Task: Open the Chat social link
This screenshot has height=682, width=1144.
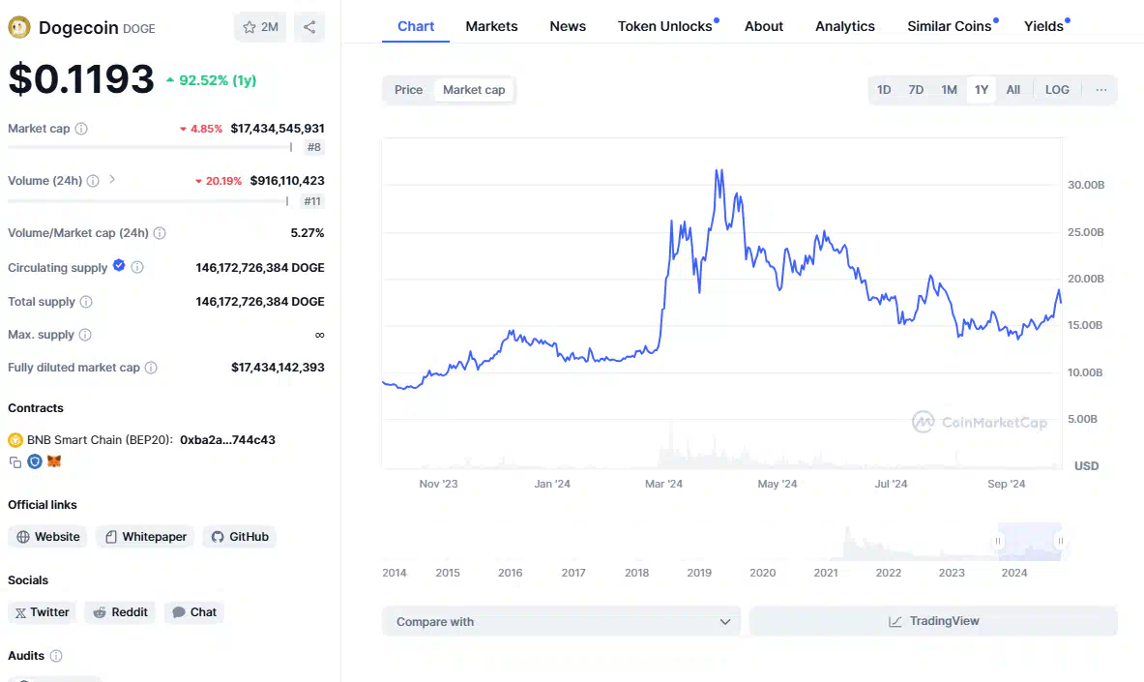Action: [194, 612]
